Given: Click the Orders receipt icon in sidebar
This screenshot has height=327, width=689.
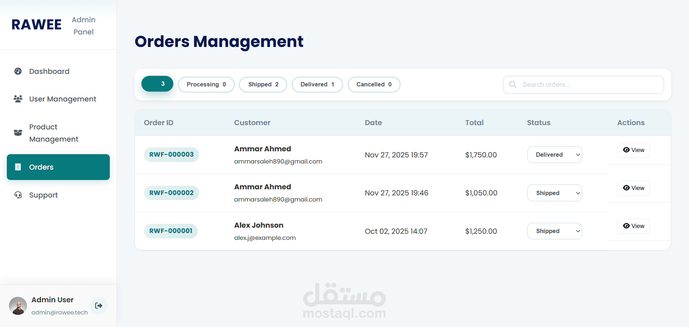Looking at the screenshot, I should 18,167.
